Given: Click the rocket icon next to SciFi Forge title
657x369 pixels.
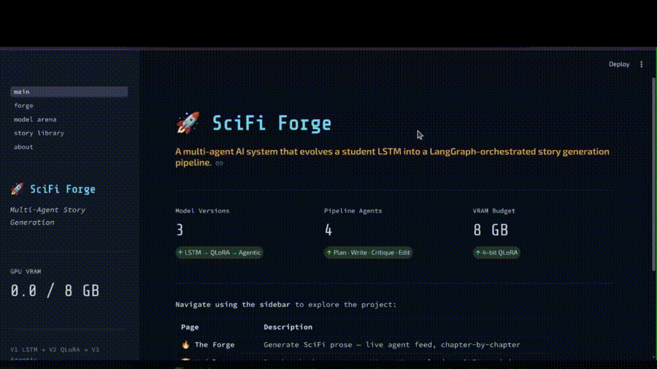Looking at the screenshot, I should (188, 123).
